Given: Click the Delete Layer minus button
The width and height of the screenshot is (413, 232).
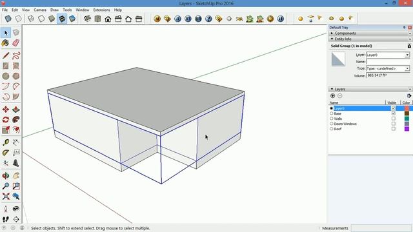Looking at the screenshot, I should pos(340,96).
